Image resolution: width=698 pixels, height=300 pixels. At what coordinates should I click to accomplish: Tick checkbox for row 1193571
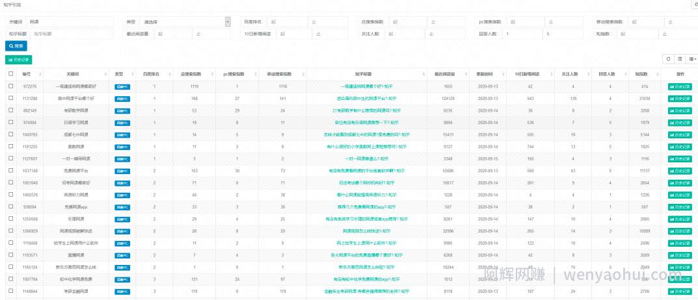[10, 255]
